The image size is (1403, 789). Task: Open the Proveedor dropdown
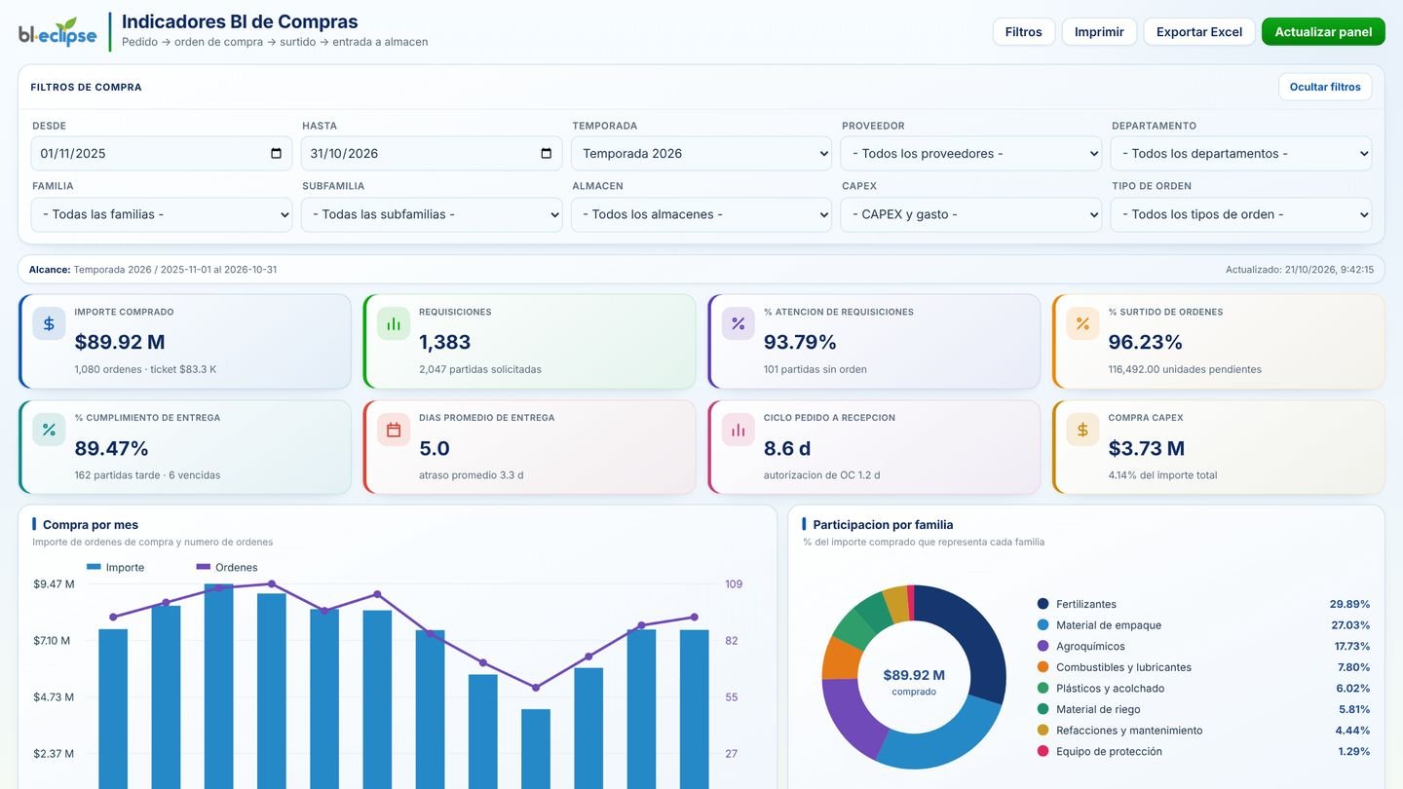971,153
